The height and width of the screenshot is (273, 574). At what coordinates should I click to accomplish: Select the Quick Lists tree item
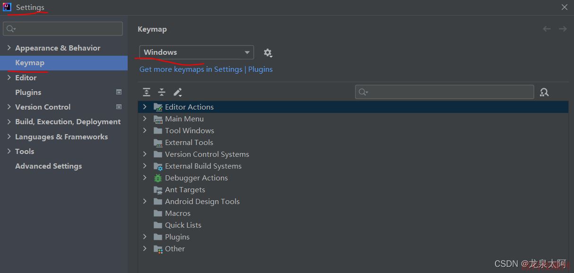[x=183, y=225]
